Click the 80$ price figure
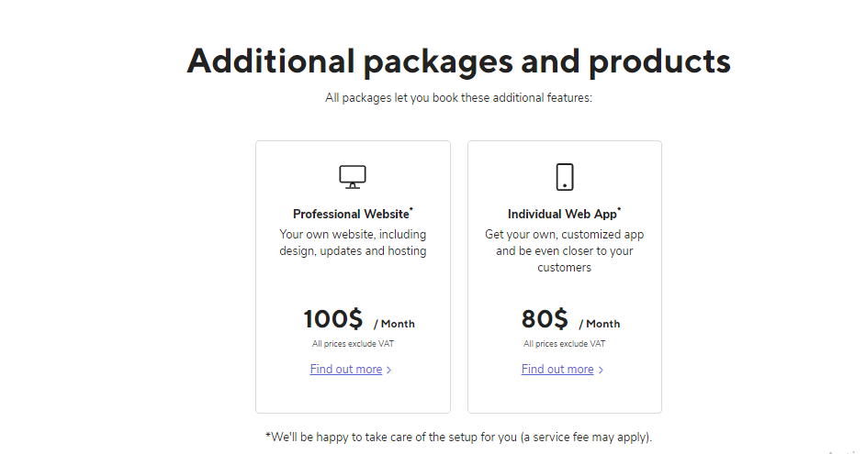This screenshot has height=454, width=866. (x=545, y=319)
